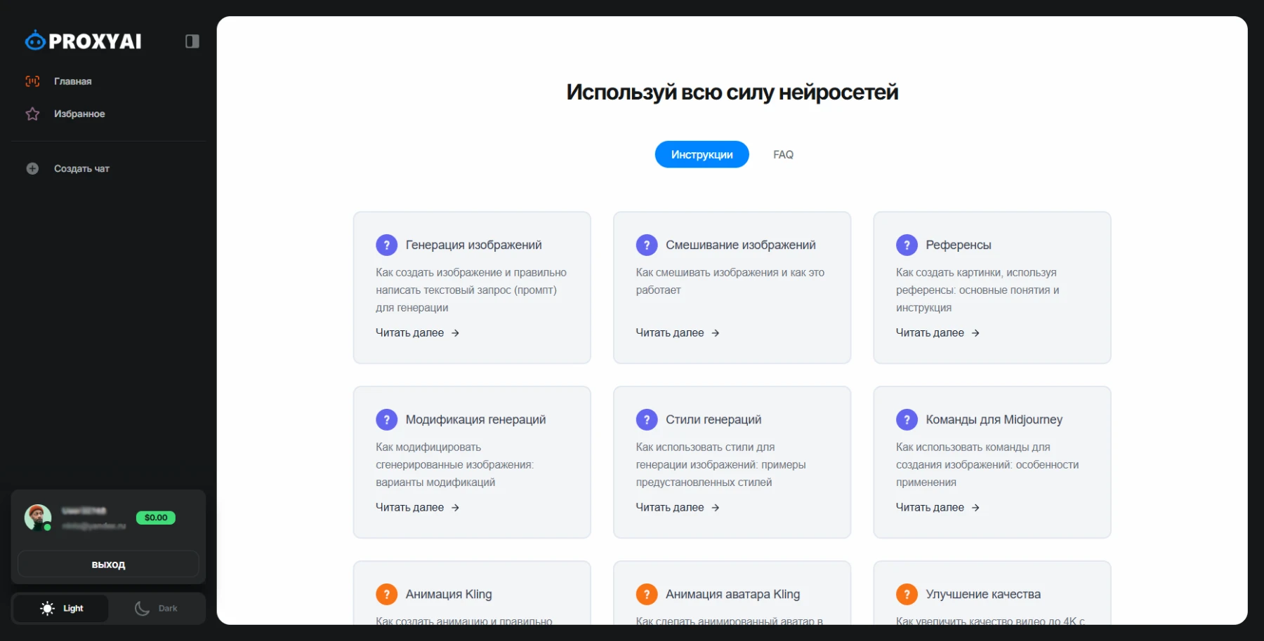Enable Light theme mode
The height and width of the screenshot is (641, 1264).
(x=61, y=608)
